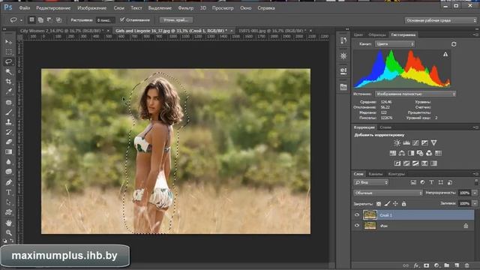Click the Уточн. край button
This screenshot has height=270, width=480.
[x=176, y=20]
